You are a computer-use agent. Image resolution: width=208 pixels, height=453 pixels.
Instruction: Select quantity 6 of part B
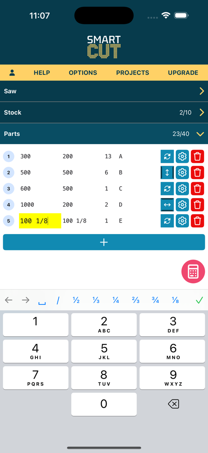coord(106,173)
